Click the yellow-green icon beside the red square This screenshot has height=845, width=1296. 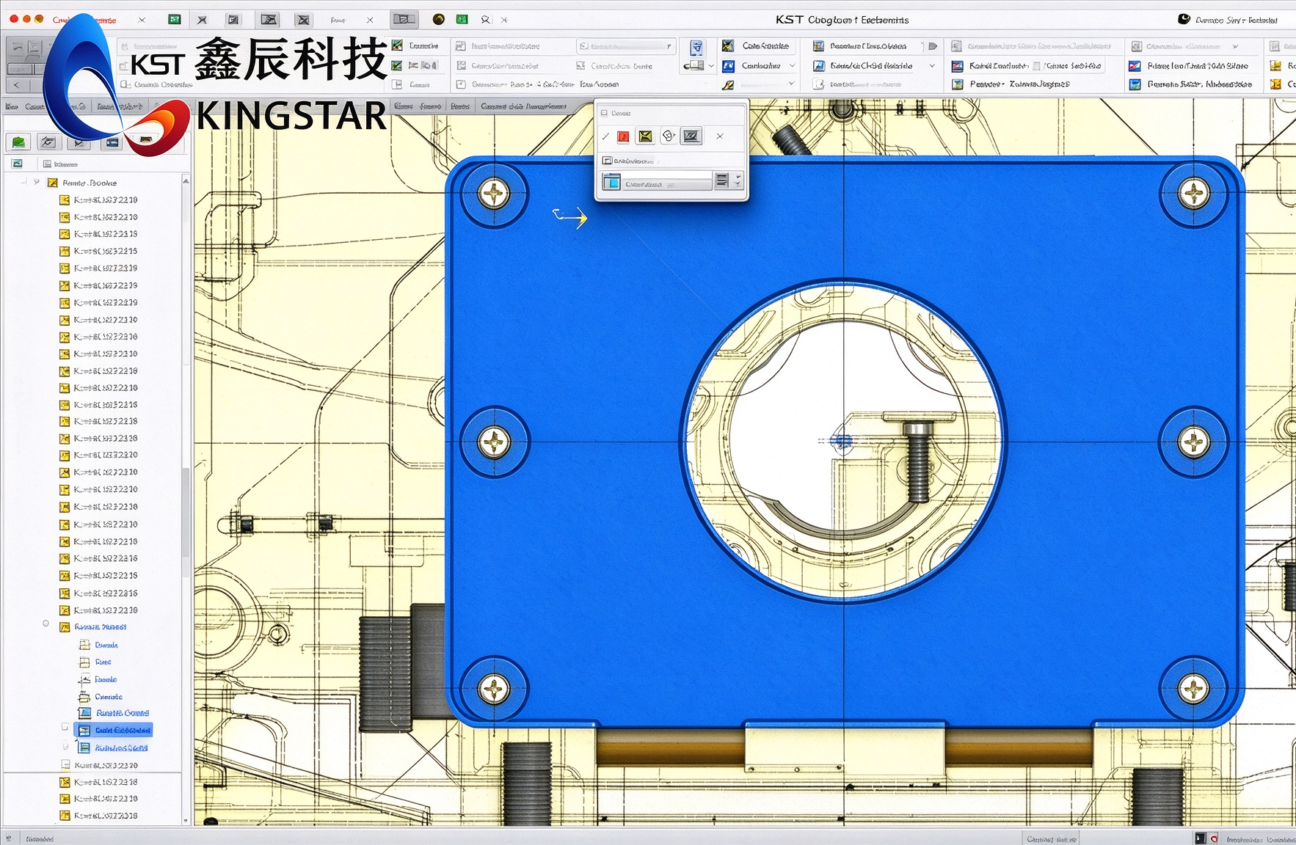[645, 136]
